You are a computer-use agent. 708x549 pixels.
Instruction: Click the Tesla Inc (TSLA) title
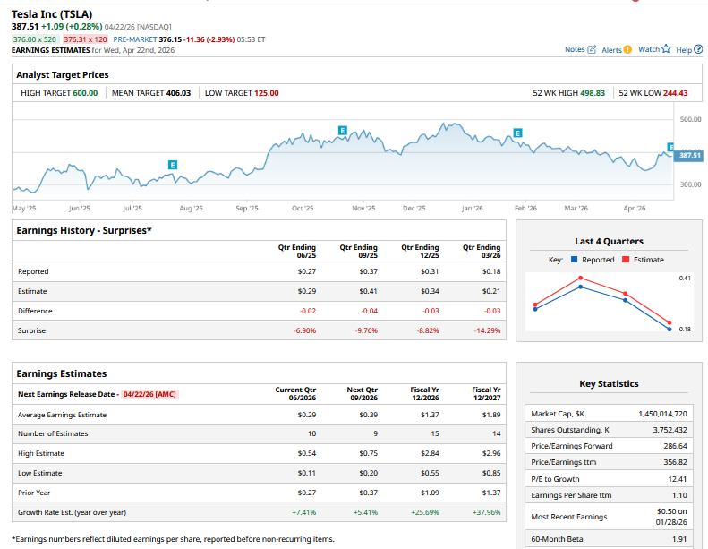pos(52,14)
